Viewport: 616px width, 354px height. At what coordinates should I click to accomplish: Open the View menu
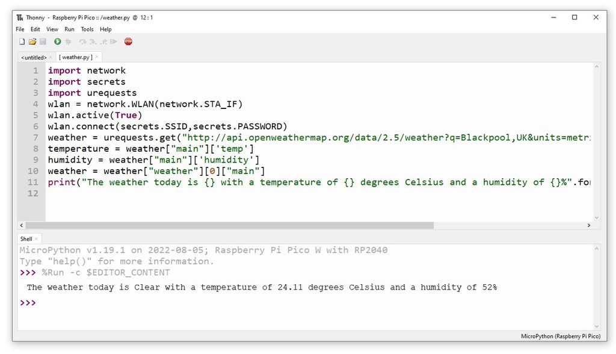click(x=52, y=28)
